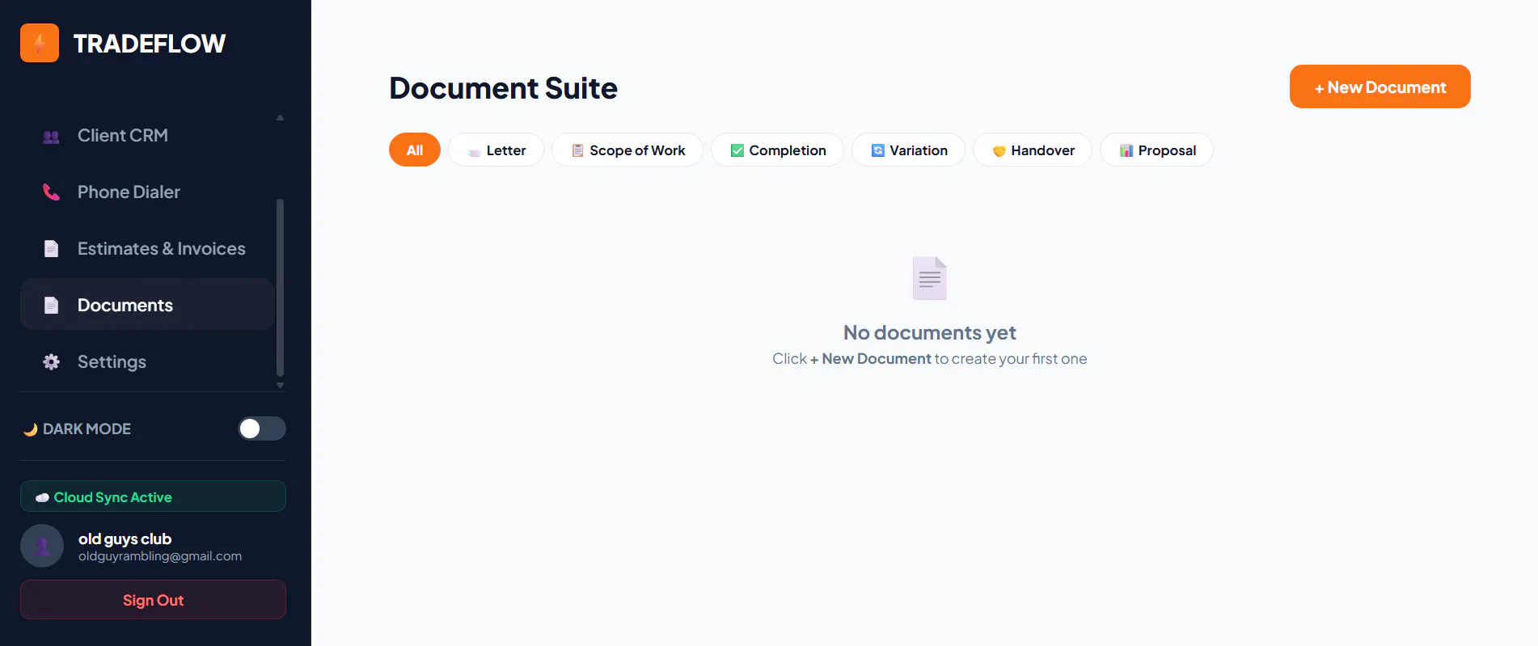Click the crescent moon Dark Mode icon
Image resolution: width=1538 pixels, height=646 pixels.
31,429
